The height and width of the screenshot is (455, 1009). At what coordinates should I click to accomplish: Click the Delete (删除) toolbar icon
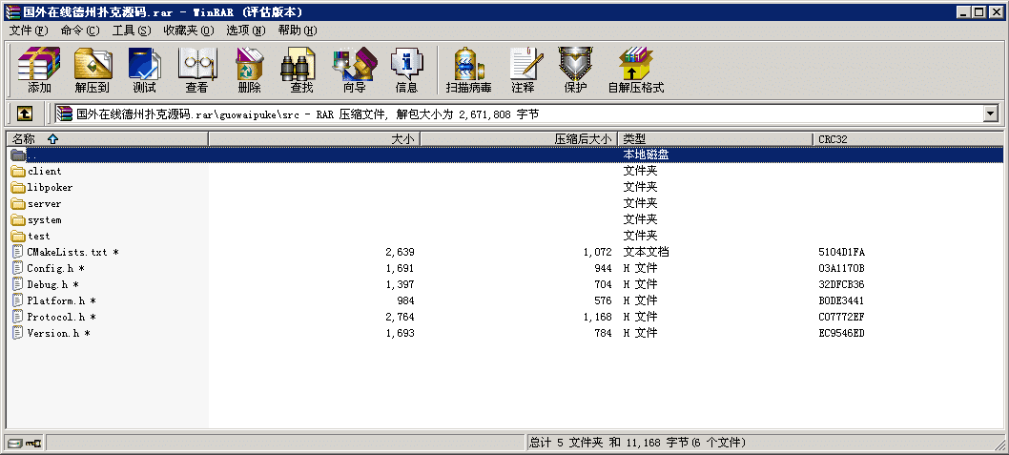pos(249,71)
